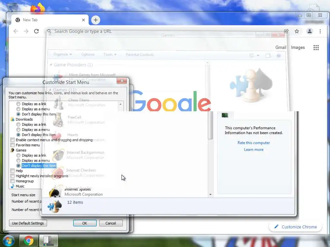The height and width of the screenshot is (247, 330).
Task: Click help icon in Games window toolbar
Action: pyautogui.click(x=278, y=56)
